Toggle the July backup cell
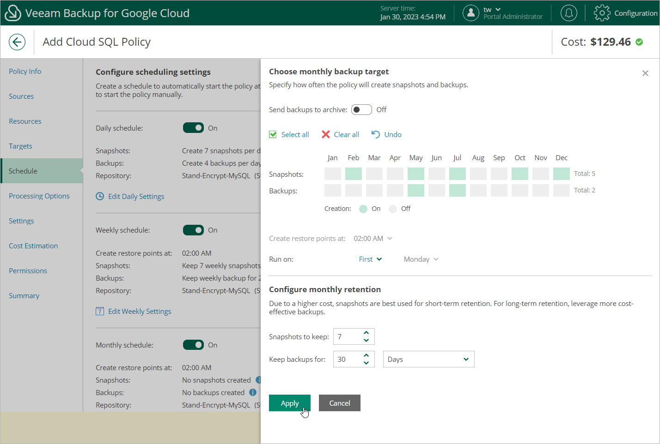Screen dimensions: 660x444 pos(458,191)
